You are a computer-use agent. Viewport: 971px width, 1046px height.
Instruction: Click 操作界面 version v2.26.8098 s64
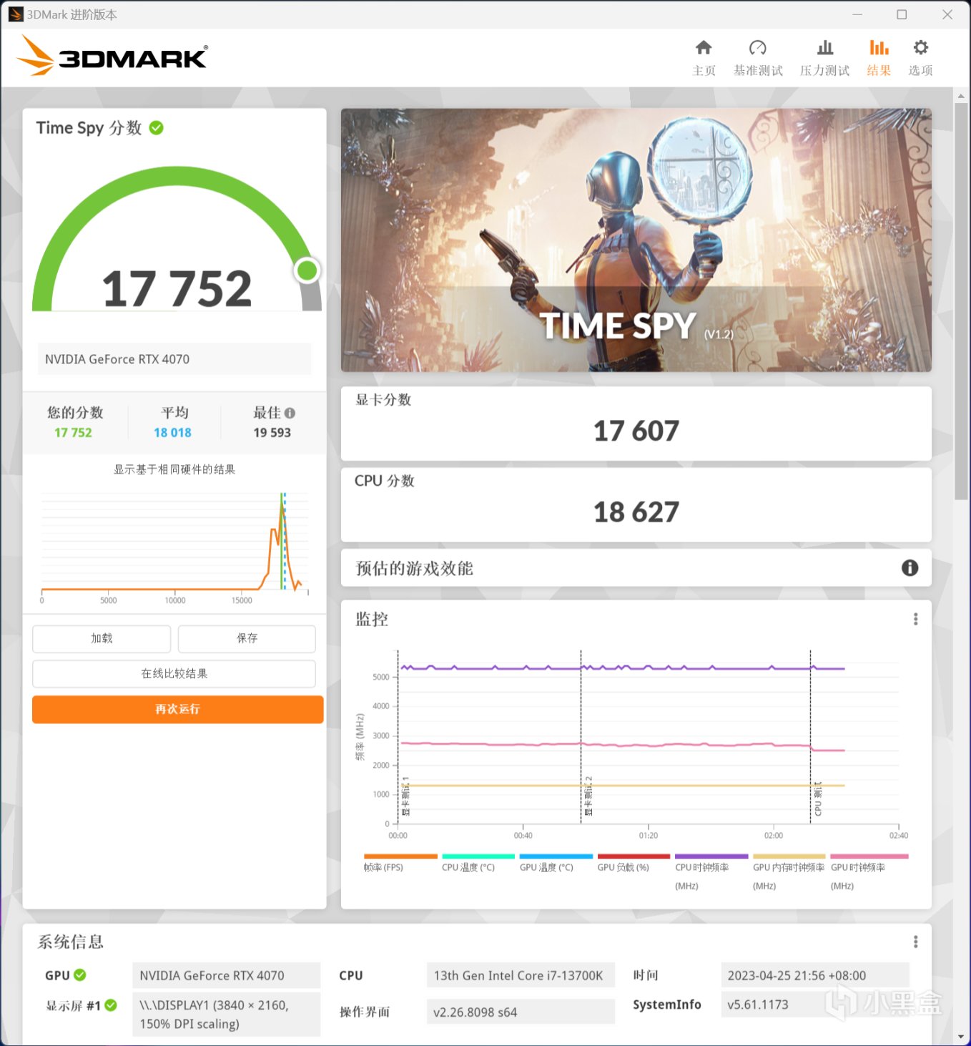tap(521, 1012)
